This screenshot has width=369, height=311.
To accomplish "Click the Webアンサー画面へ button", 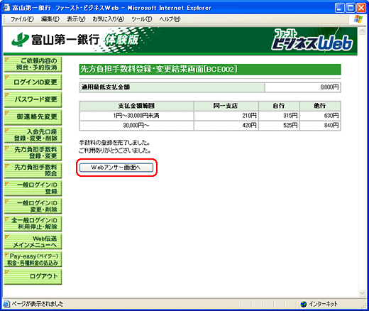I will (116, 168).
